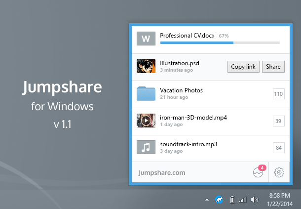Click the volume speaker tray icon
301x209 pixels.
pyautogui.click(x=255, y=200)
